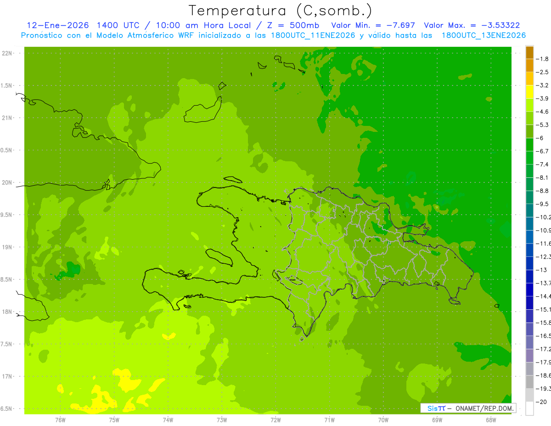Click the "18N" latitude axis label
The height and width of the screenshot is (426, 551).
pyautogui.click(x=7, y=312)
